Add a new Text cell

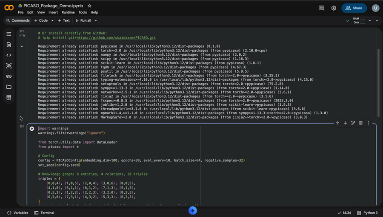(64, 20)
